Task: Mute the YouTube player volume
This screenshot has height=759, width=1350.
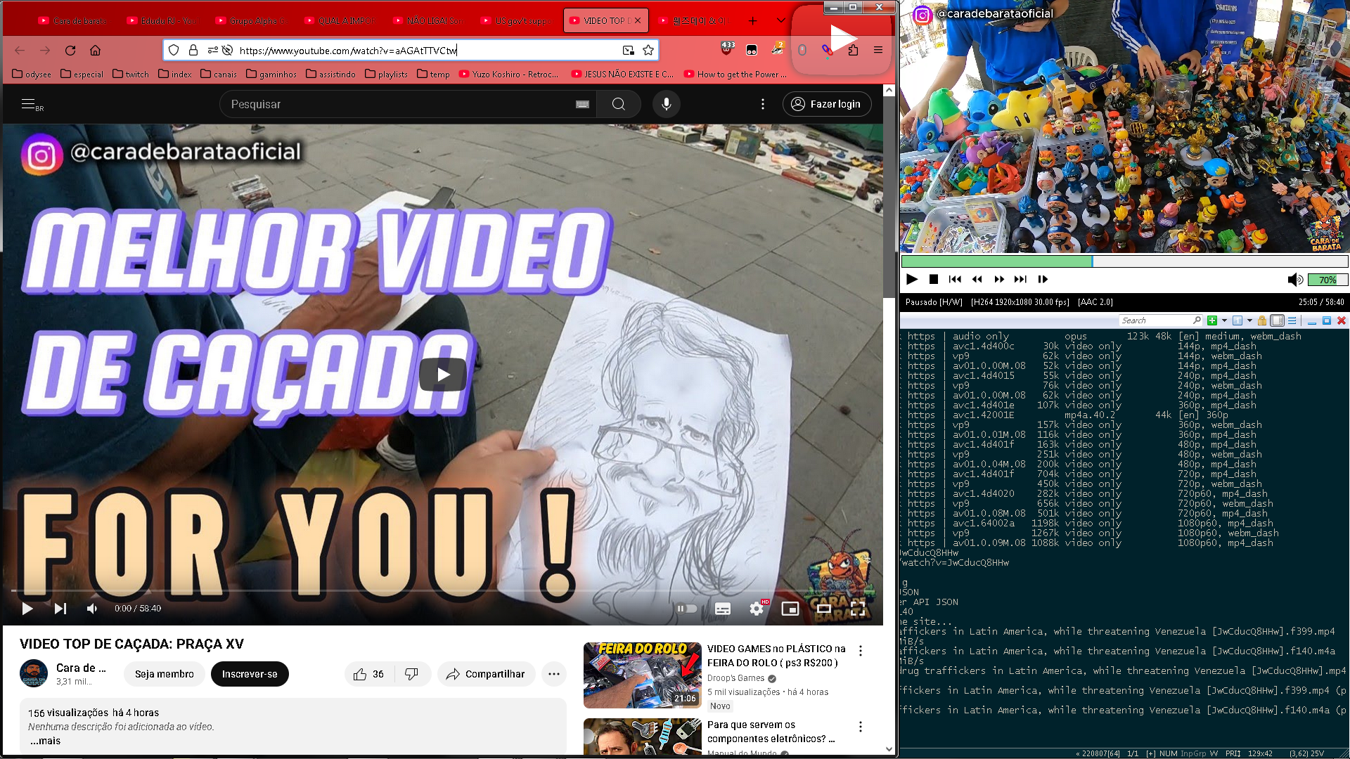Action: coord(92,609)
